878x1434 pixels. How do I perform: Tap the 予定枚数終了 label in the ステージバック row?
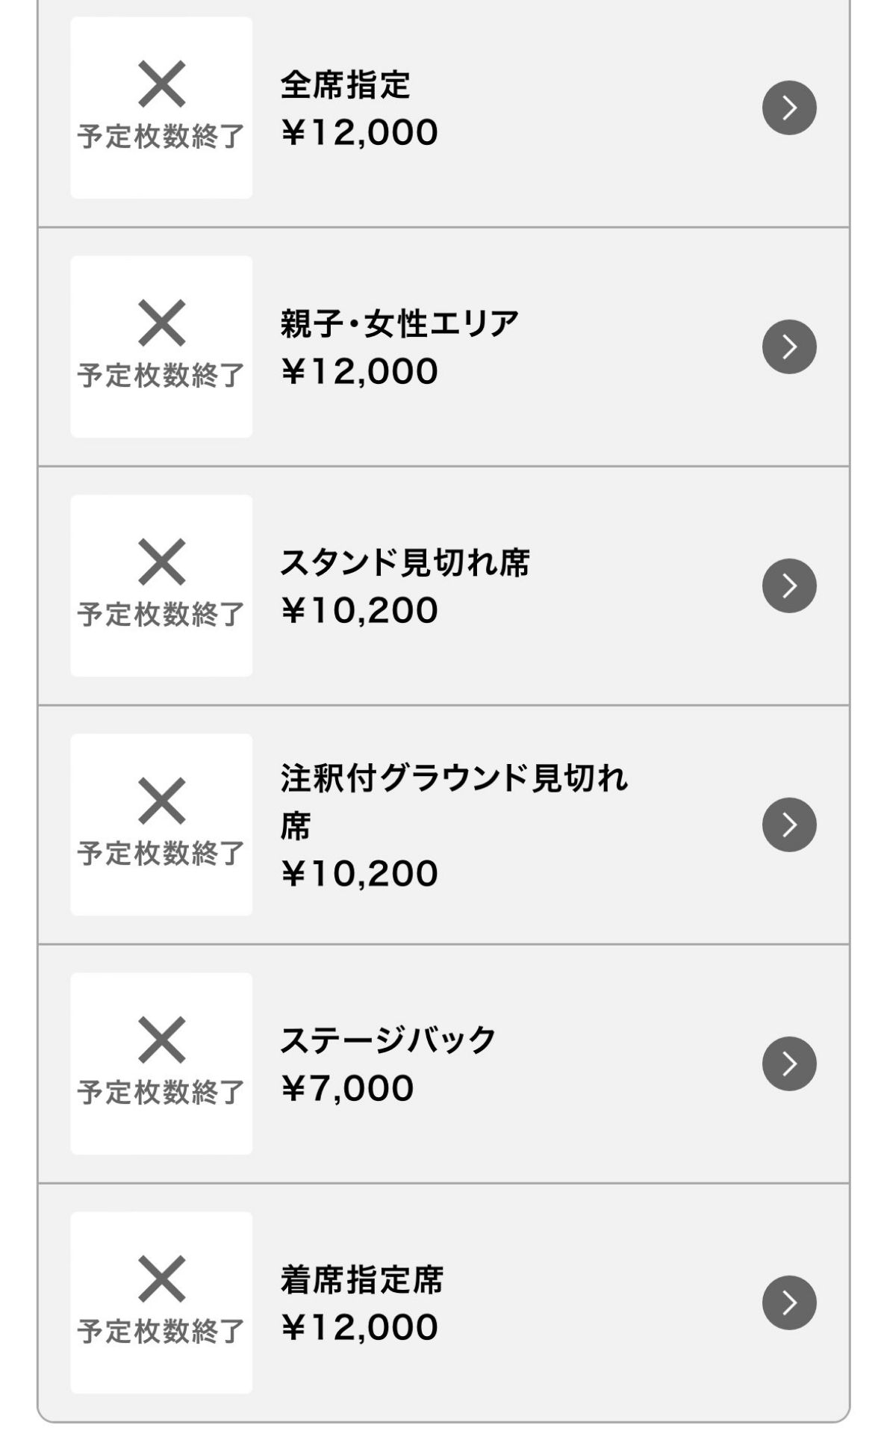click(161, 1093)
